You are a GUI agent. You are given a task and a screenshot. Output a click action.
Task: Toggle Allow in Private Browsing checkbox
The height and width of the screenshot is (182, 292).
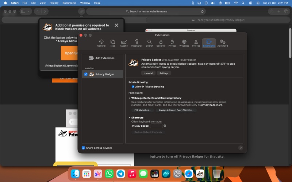click(133, 87)
